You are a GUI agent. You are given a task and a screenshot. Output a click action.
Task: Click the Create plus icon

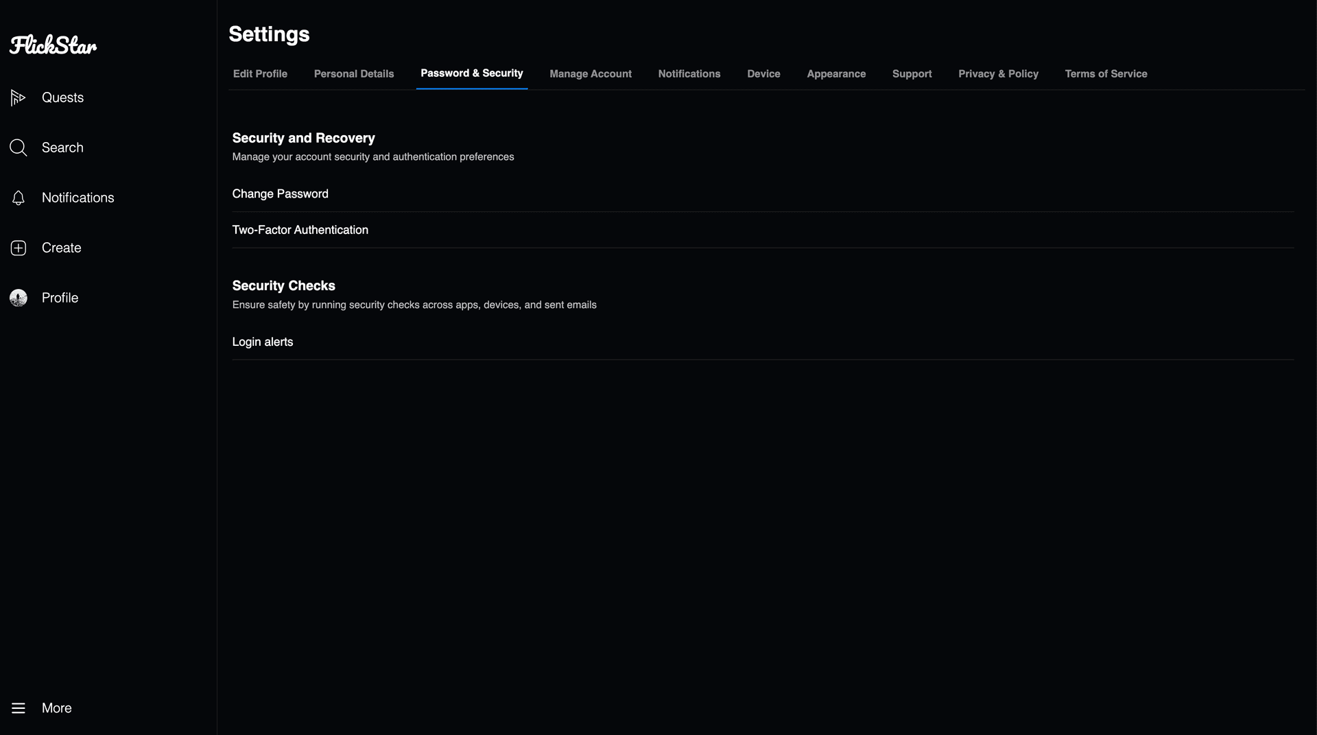pos(19,248)
